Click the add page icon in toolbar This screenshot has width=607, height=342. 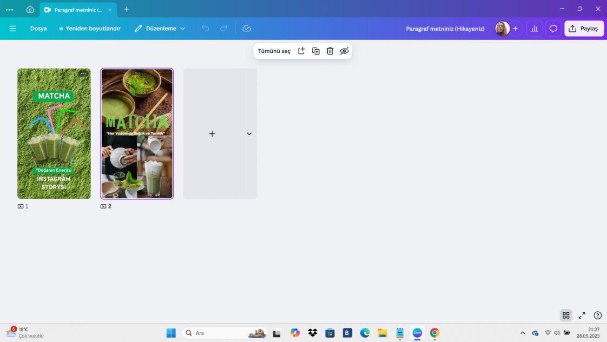[302, 51]
